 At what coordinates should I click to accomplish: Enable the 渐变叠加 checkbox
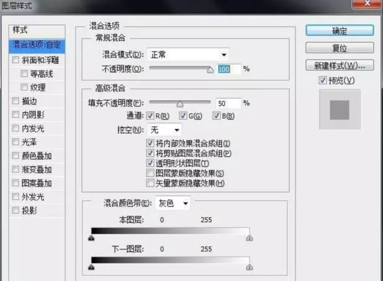(16, 169)
